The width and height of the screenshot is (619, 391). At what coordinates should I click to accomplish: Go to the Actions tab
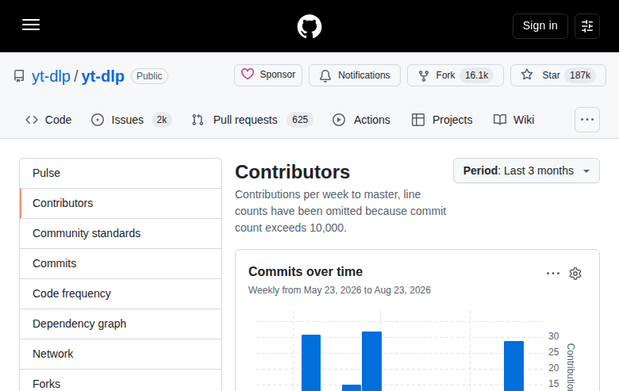[361, 120]
